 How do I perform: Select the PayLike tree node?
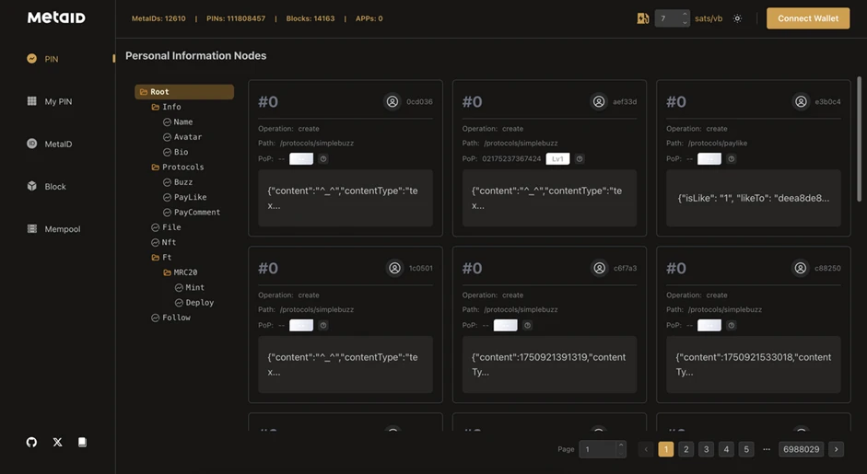pyautogui.click(x=190, y=197)
